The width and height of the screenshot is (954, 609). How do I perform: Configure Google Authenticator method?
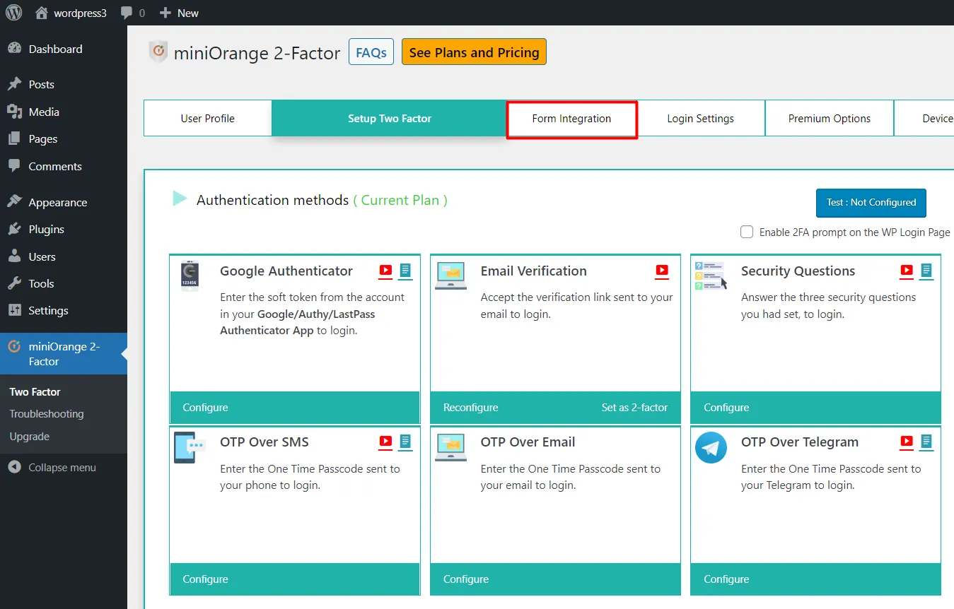(206, 407)
